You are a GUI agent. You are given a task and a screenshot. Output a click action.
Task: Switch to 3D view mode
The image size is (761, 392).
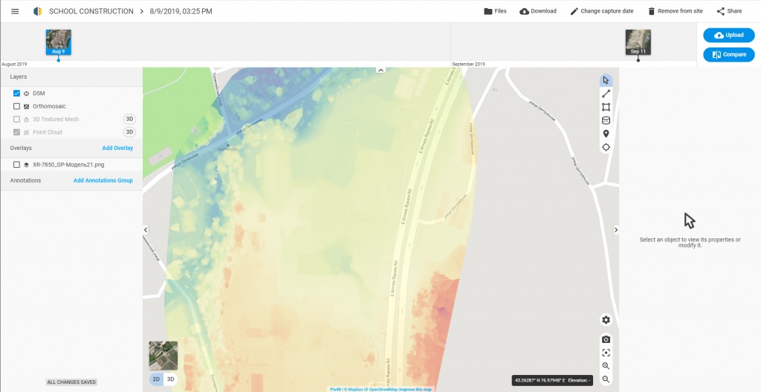pos(171,379)
